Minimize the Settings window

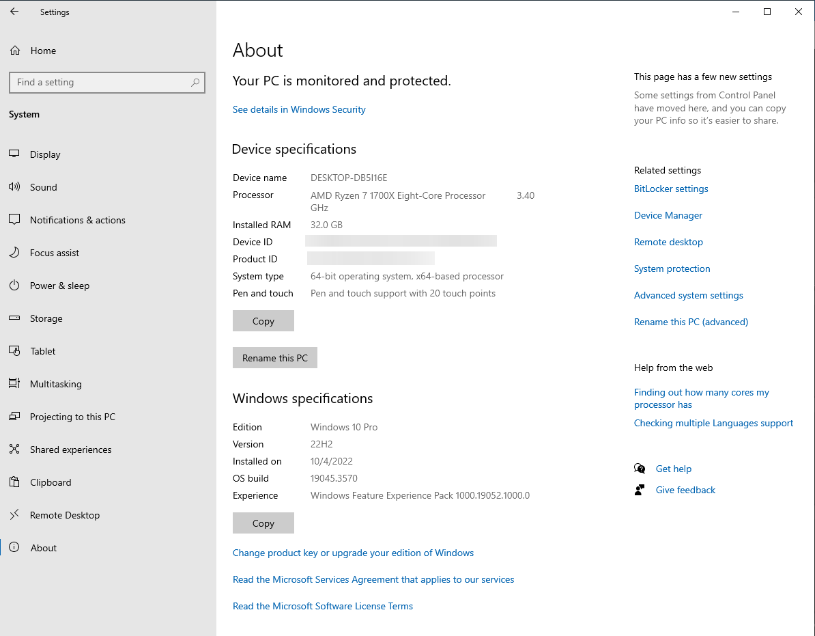735,12
